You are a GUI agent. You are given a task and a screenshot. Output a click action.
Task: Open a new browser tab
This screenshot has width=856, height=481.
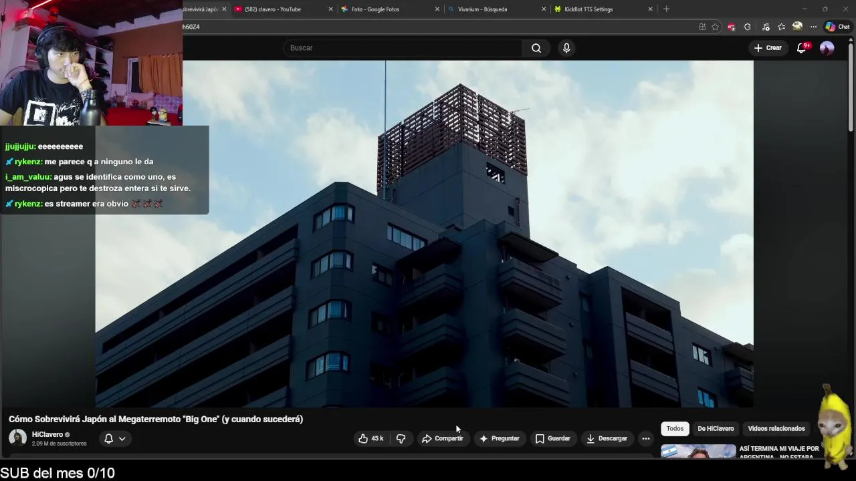pos(666,9)
